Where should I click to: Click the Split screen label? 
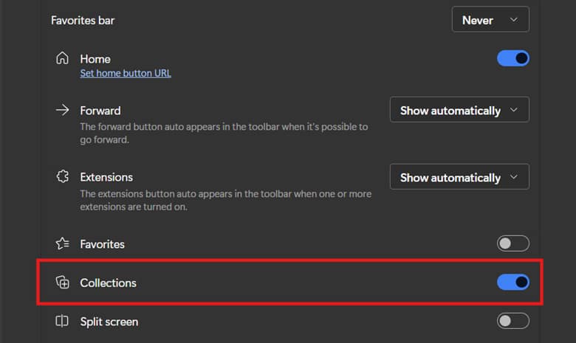coord(109,322)
